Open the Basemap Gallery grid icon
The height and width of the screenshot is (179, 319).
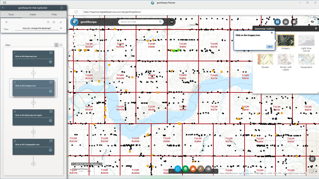(277, 22)
